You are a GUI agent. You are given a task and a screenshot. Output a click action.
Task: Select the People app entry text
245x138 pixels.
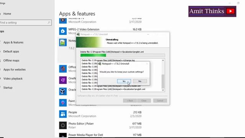pyautogui.click(x=73, y=112)
